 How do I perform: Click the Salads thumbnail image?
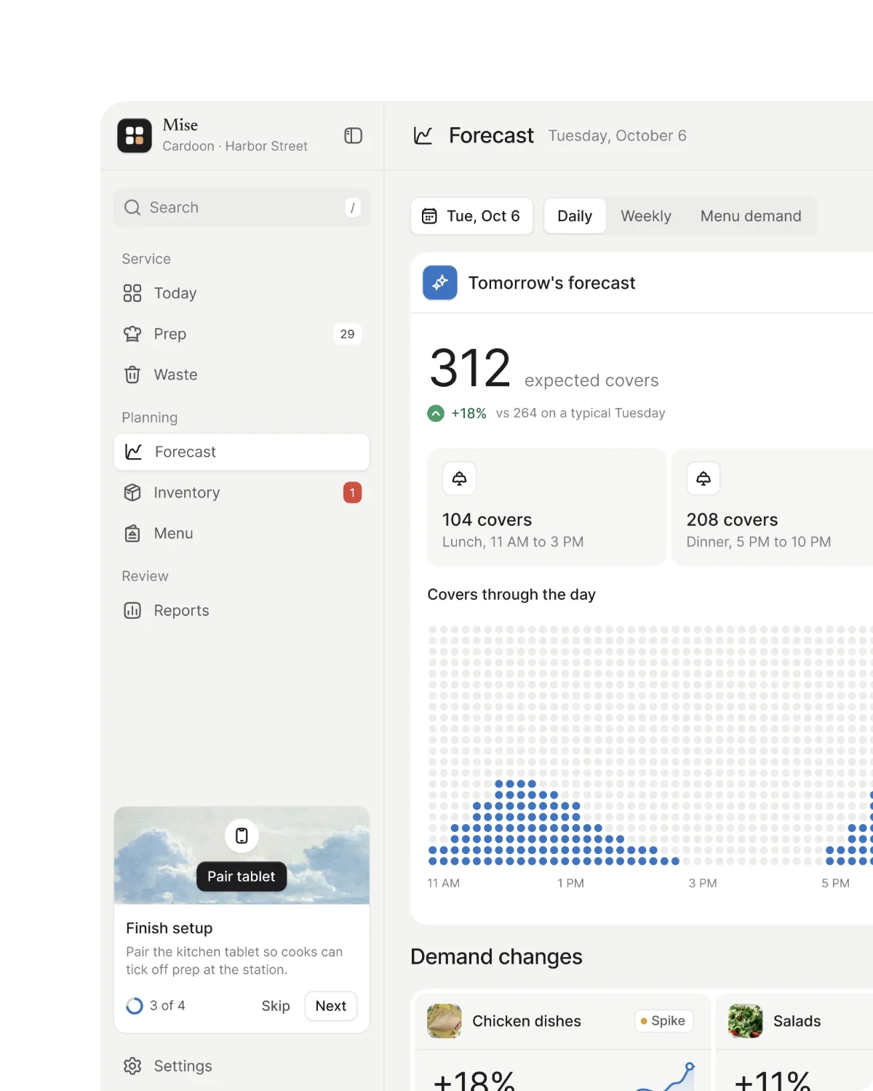tap(746, 1021)
